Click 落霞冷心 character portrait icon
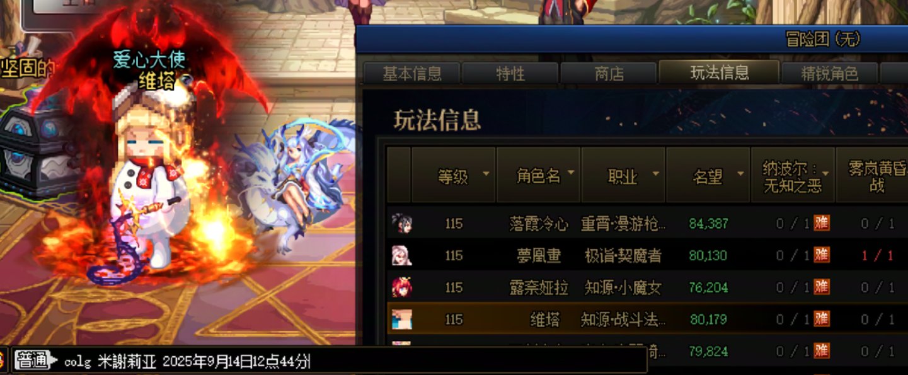 point(400,223)
